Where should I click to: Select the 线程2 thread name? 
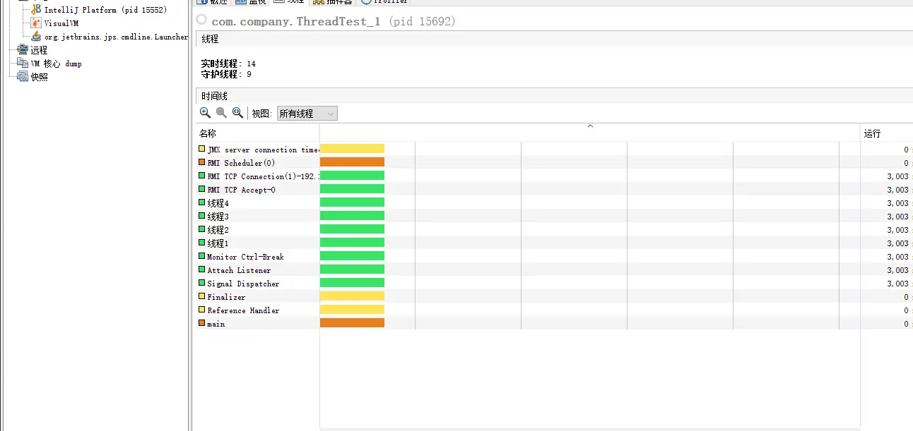218,230
